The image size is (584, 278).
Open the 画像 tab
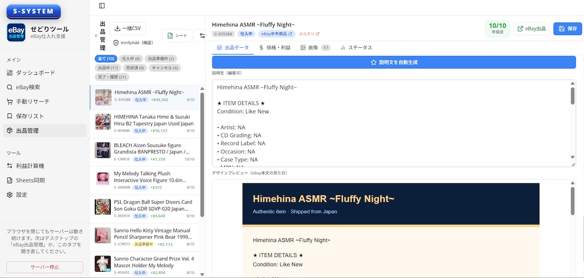tap(315, 48)
